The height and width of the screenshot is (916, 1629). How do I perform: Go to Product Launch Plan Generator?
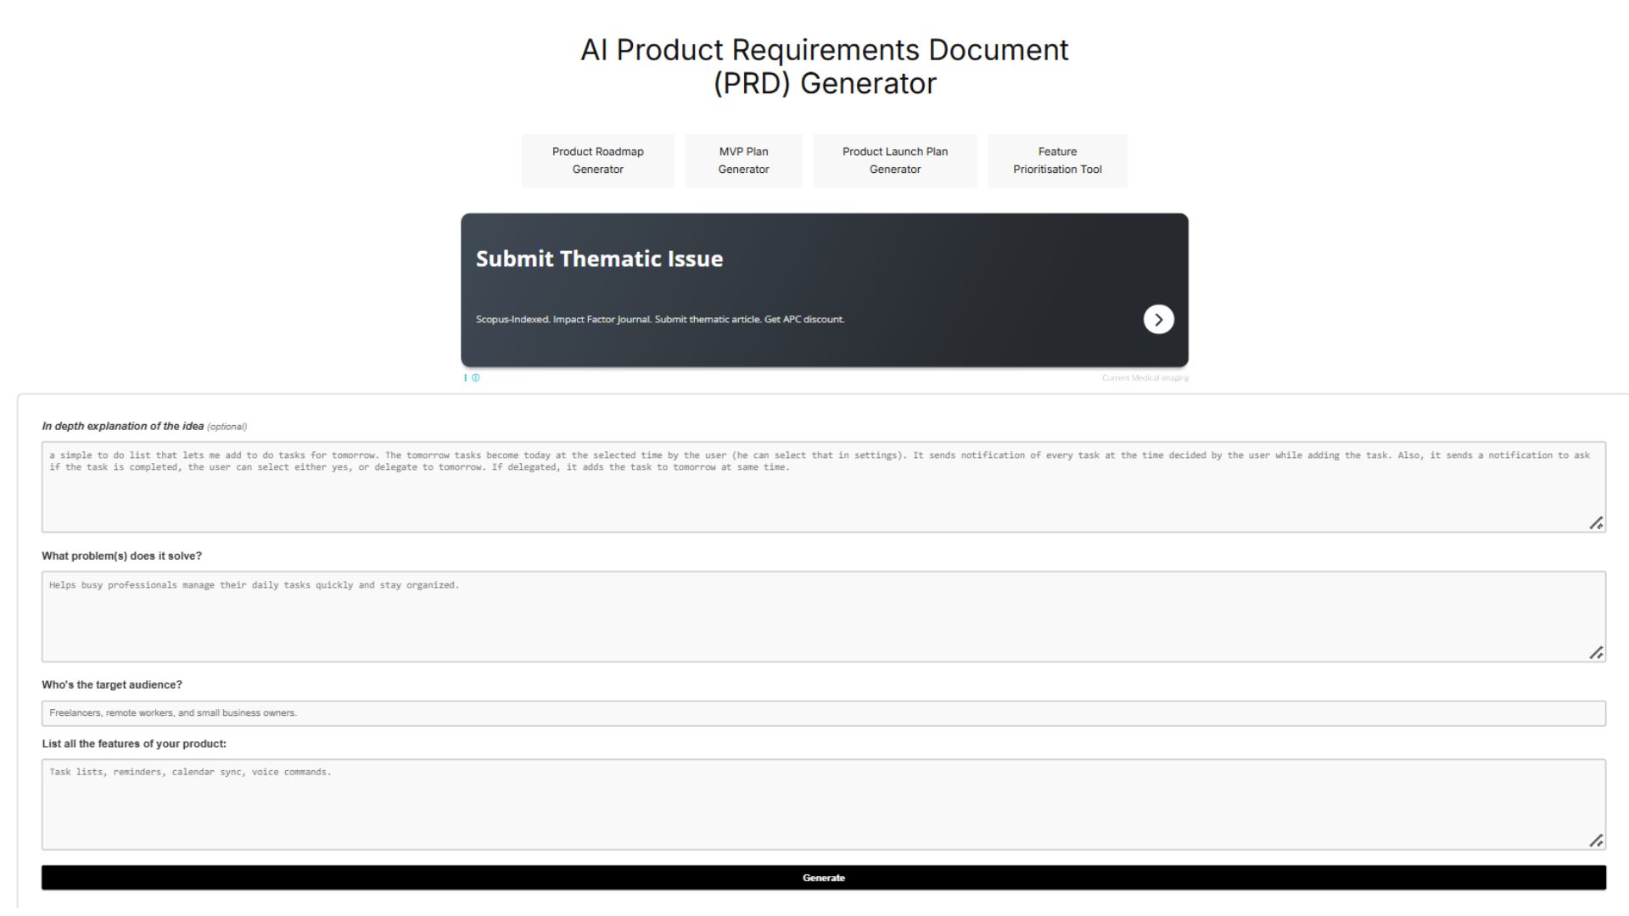894,160
